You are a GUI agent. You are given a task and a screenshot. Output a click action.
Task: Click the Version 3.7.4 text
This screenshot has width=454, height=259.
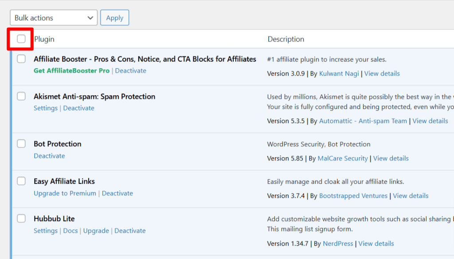click(x=286, y=196)
